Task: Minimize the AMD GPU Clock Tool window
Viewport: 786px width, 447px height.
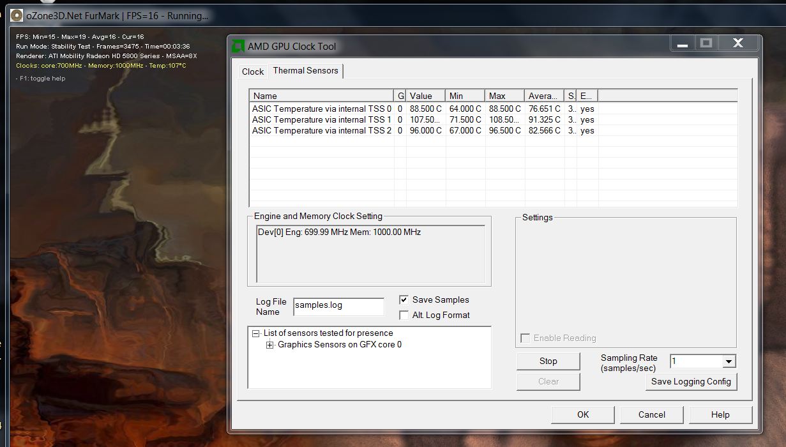Action: click(683, 43)
